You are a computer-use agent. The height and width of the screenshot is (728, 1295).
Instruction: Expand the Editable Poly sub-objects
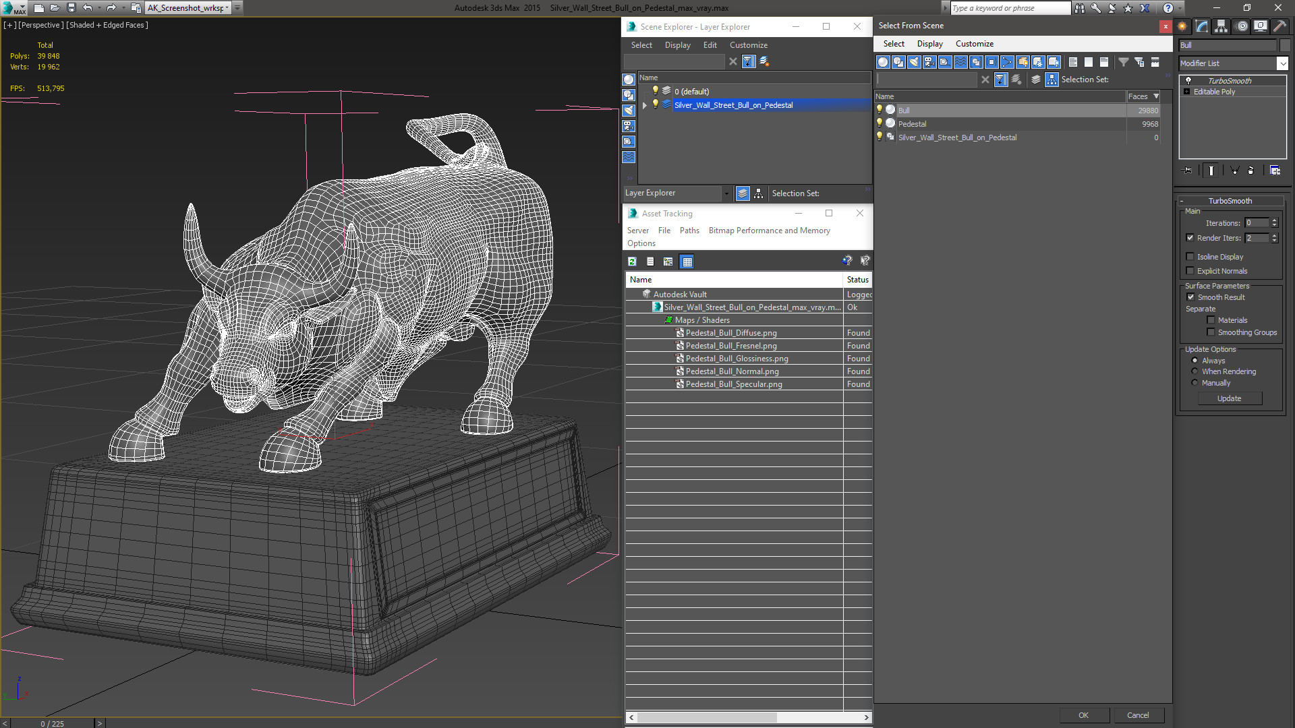pos(1187,92)
